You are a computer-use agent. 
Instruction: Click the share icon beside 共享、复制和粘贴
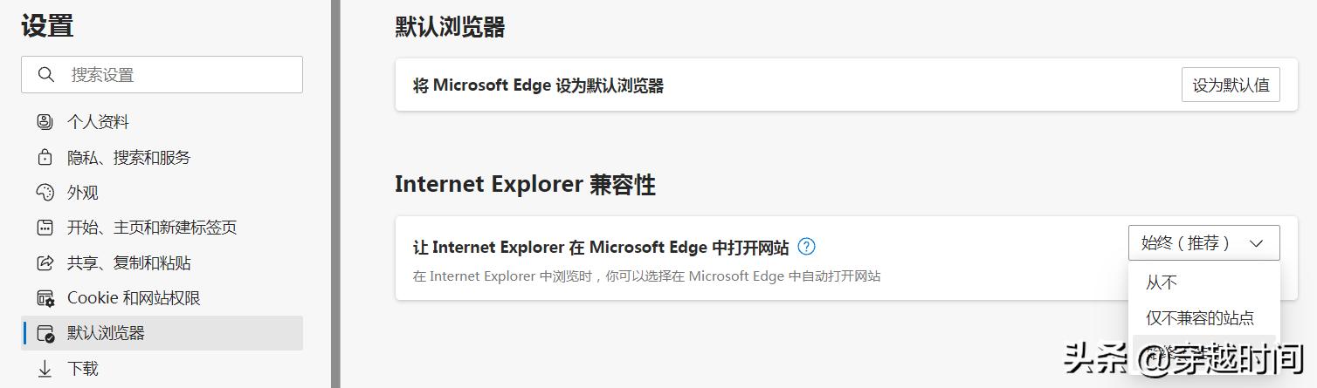point(45,262)
